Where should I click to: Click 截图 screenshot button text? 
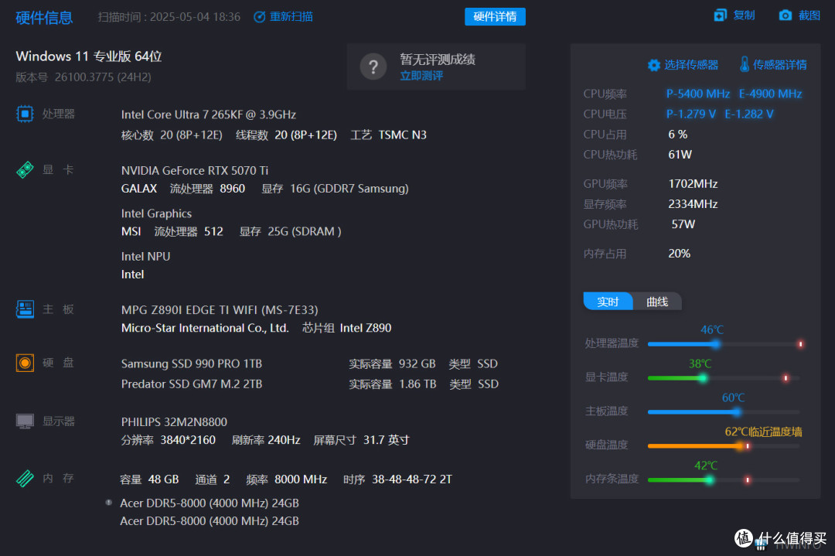coord(809,15)
